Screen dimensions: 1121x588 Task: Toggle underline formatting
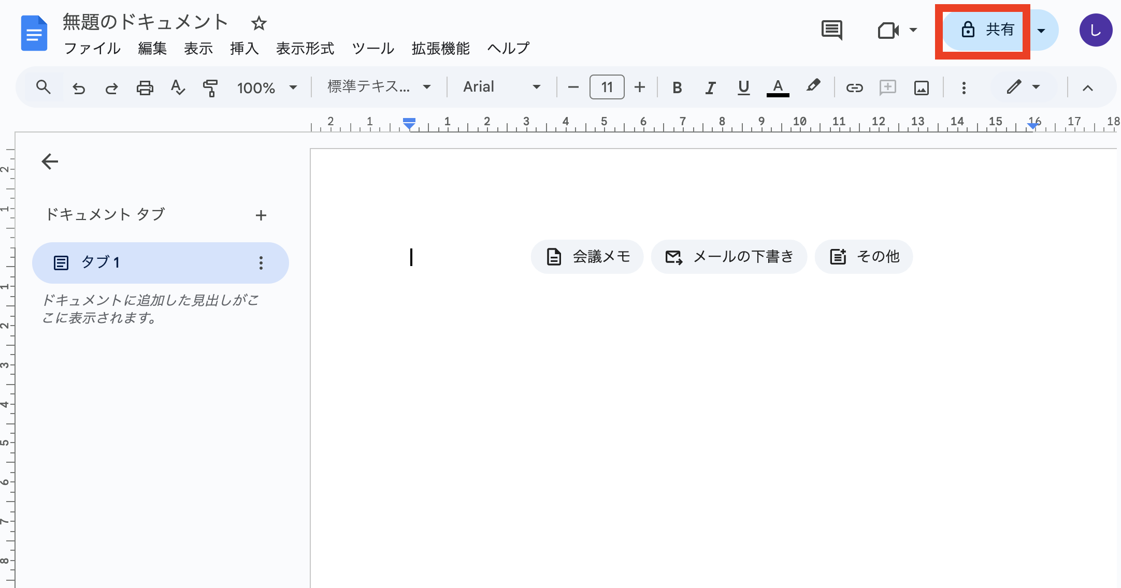[x=743, y=88]
